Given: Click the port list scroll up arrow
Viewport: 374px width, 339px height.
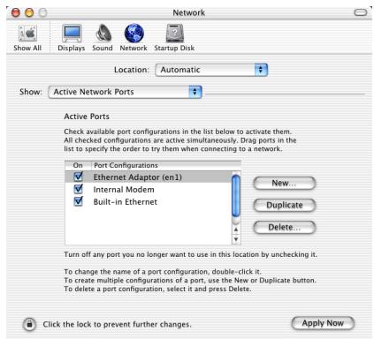Looking at the screenshot, I should pos(236,230).
